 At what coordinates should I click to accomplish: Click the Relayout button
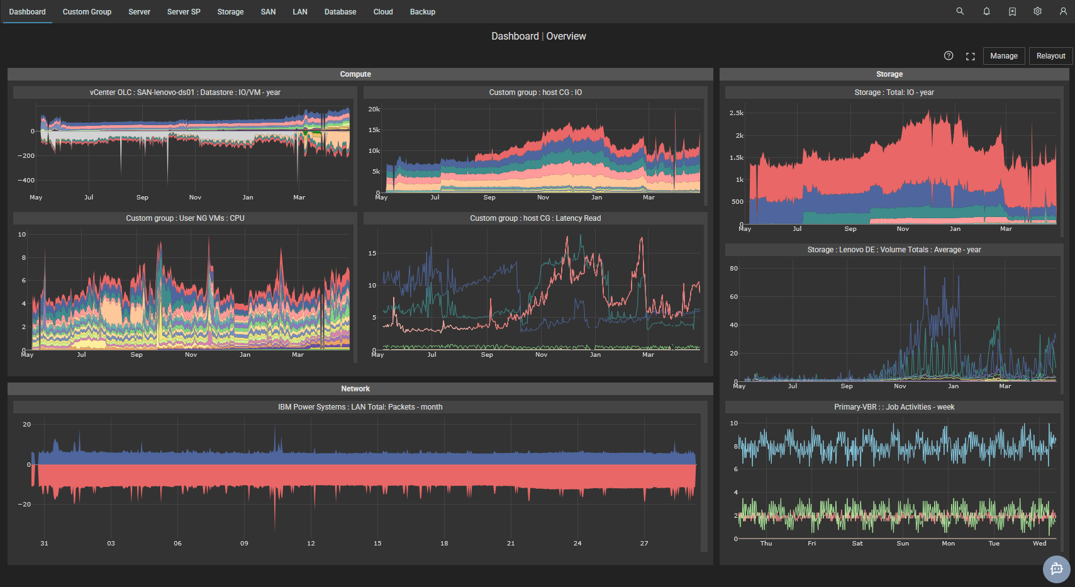click(x=1050, y=55)
